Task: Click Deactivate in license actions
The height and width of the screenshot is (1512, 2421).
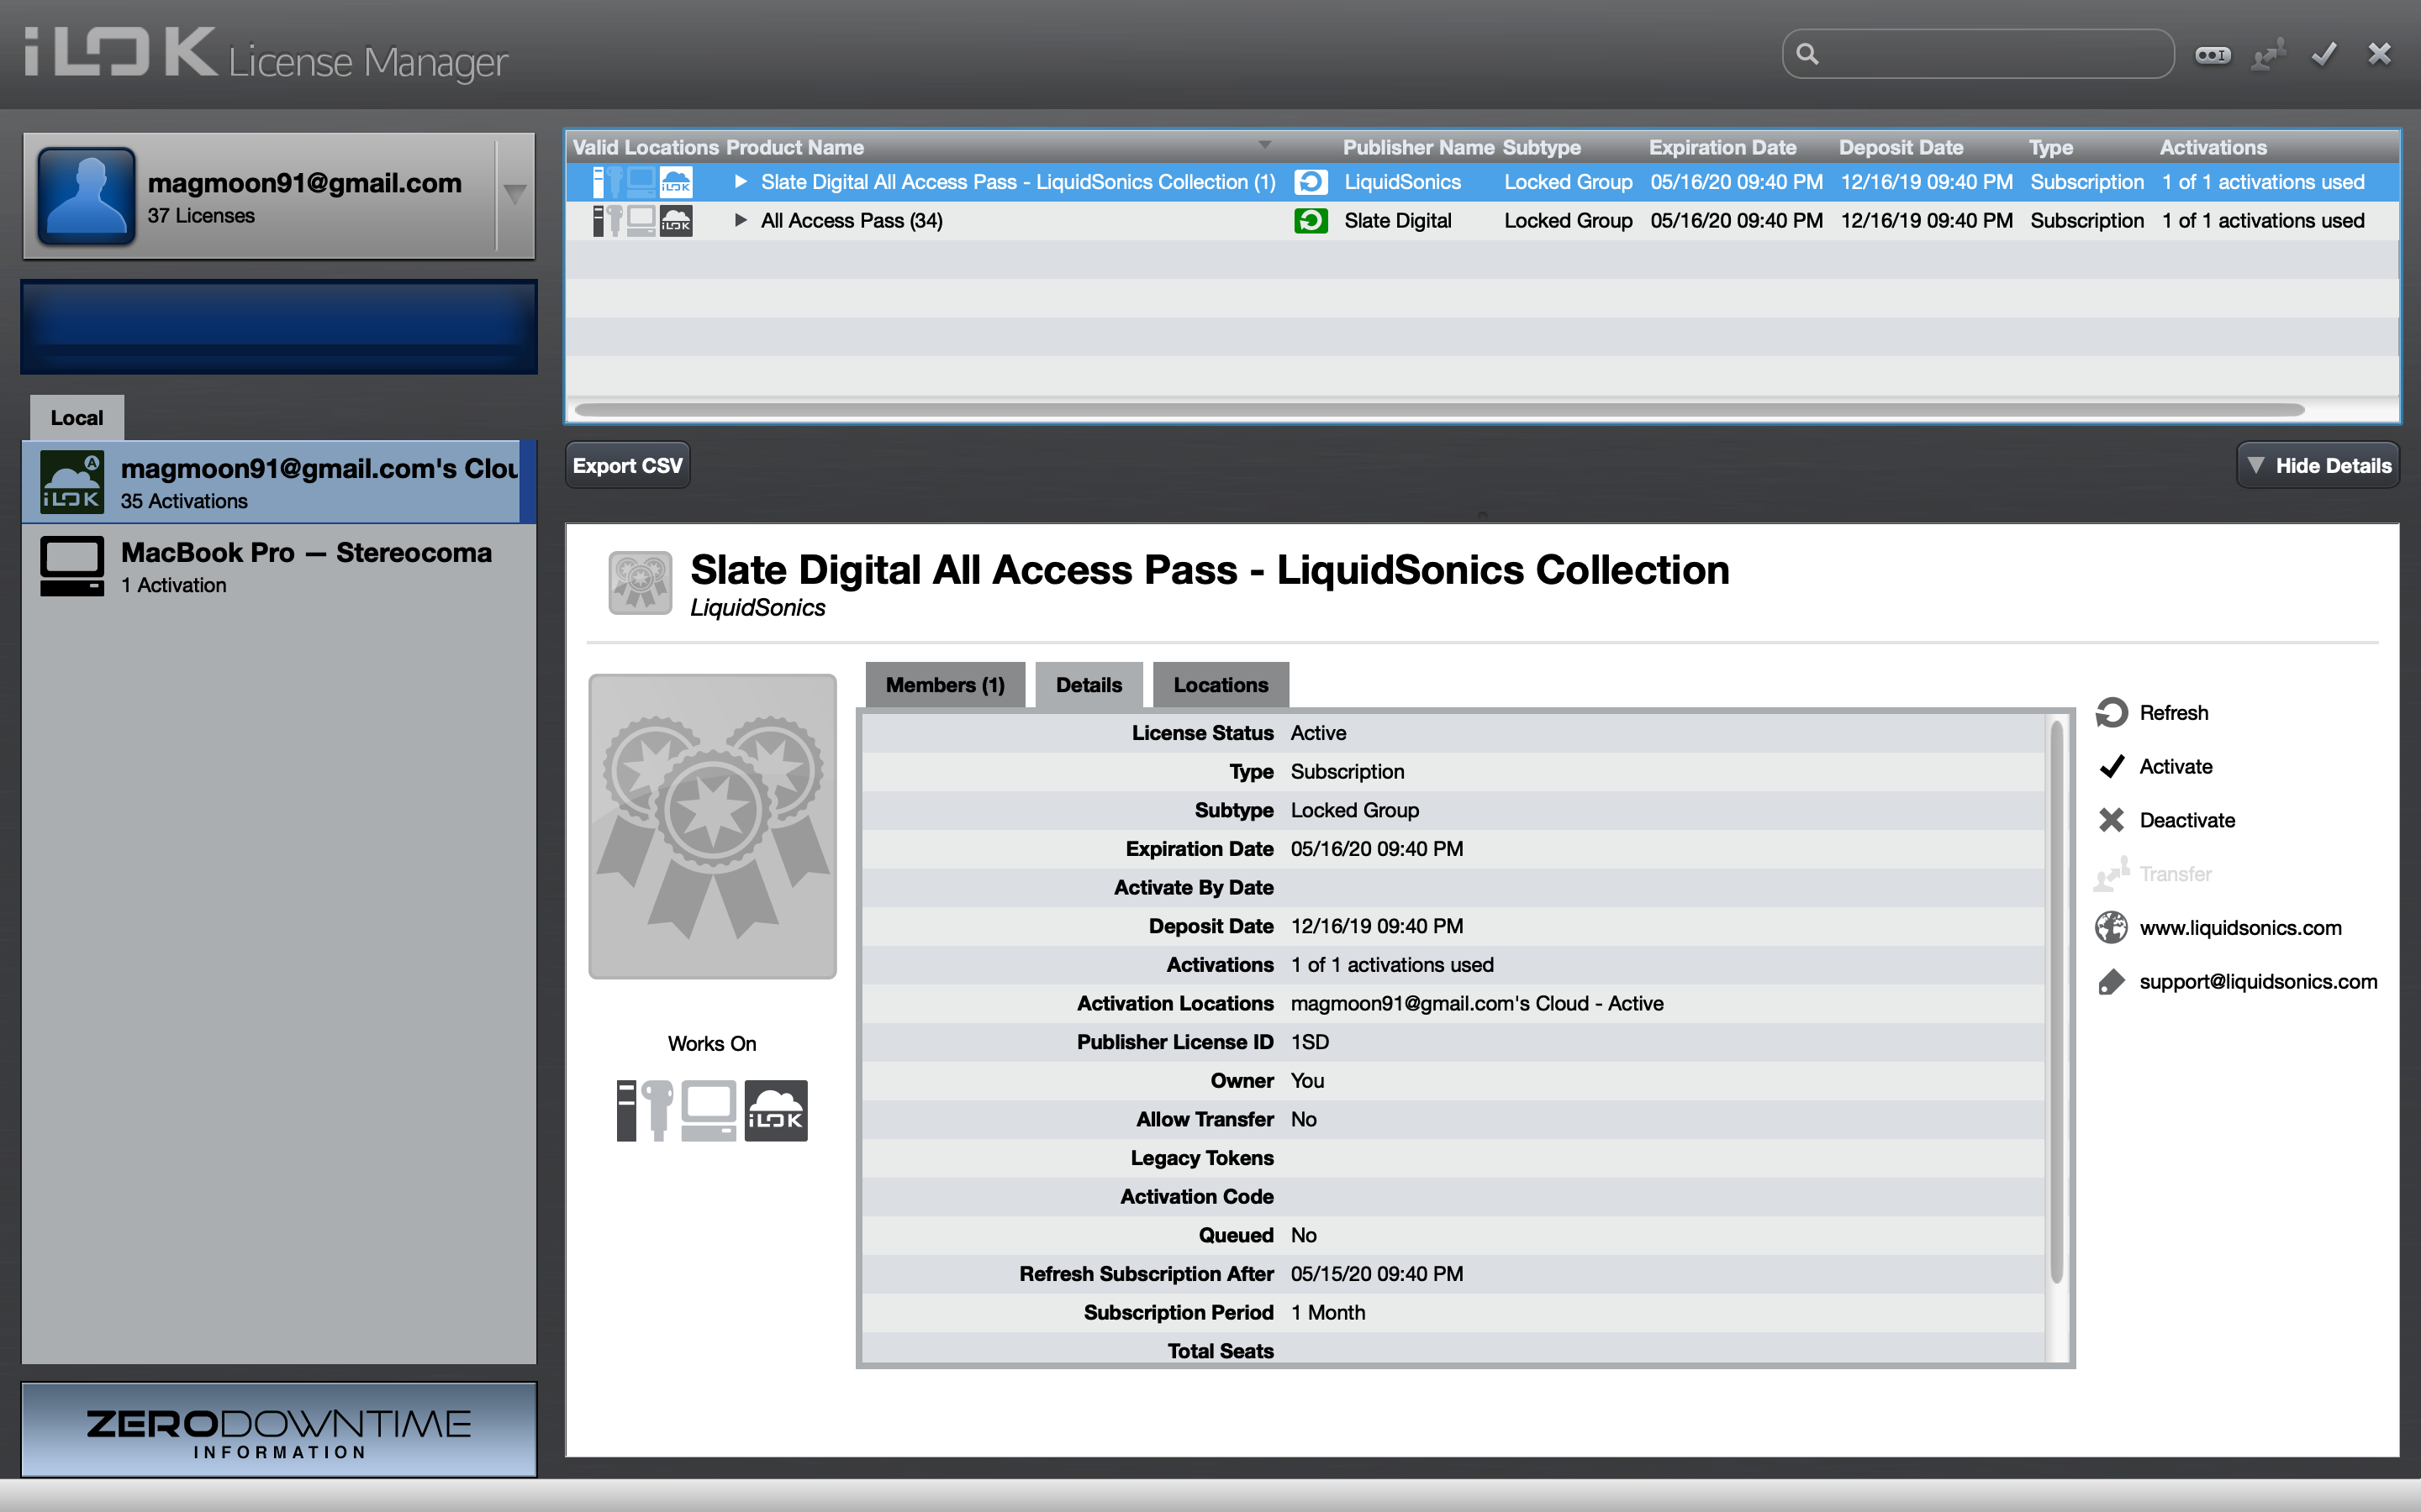Action: [x=2186, y=821]
